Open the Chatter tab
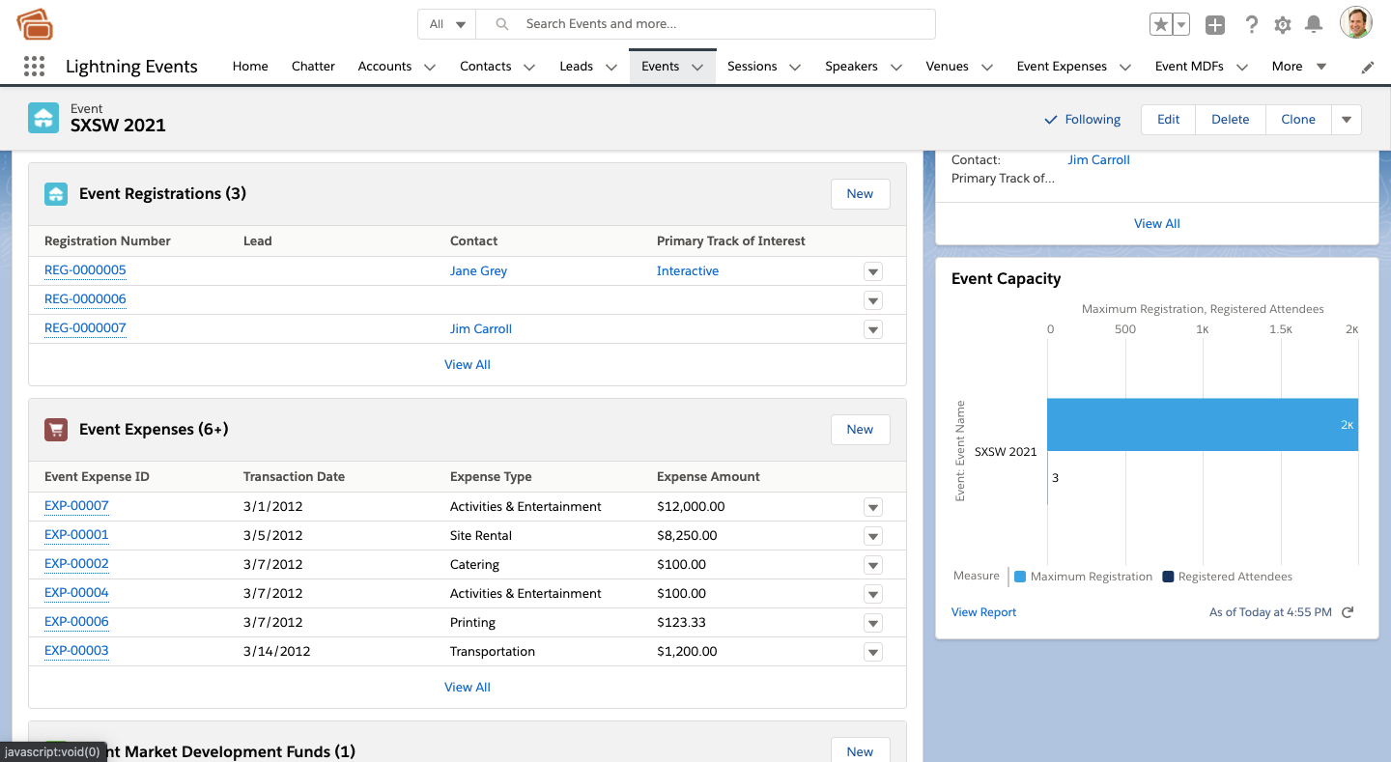Screen dimensions: 1391x762 [x=313, y=67]
